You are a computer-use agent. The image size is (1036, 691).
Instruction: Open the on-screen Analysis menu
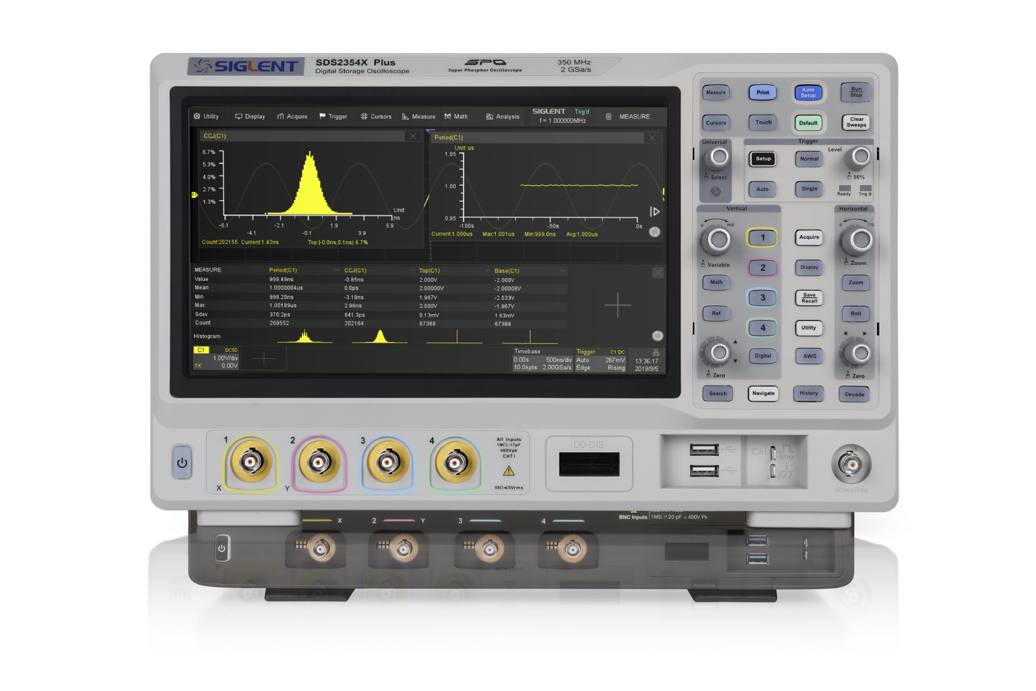502,117
